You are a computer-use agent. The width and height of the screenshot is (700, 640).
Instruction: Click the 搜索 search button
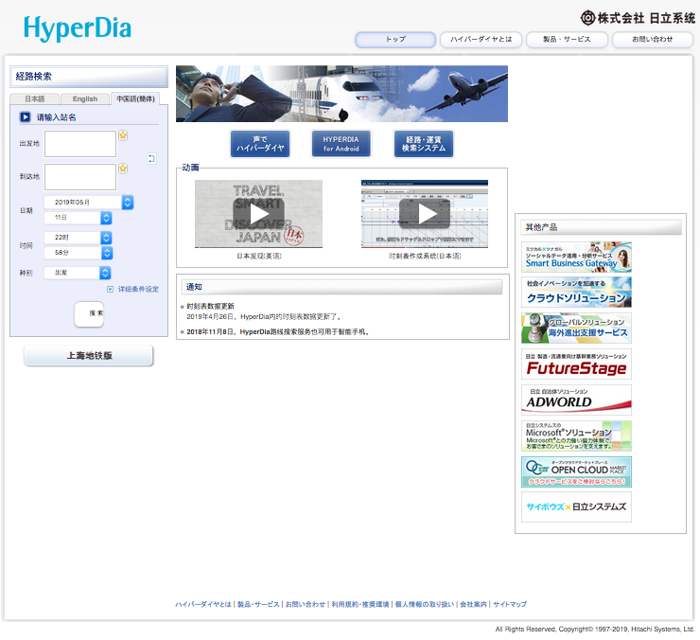[89, 313]
